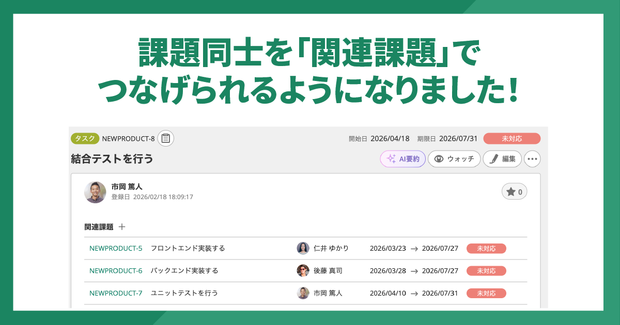Open the three-dots more menu
This screenshot has height=325, width=620.
click(x=532, y=159)
